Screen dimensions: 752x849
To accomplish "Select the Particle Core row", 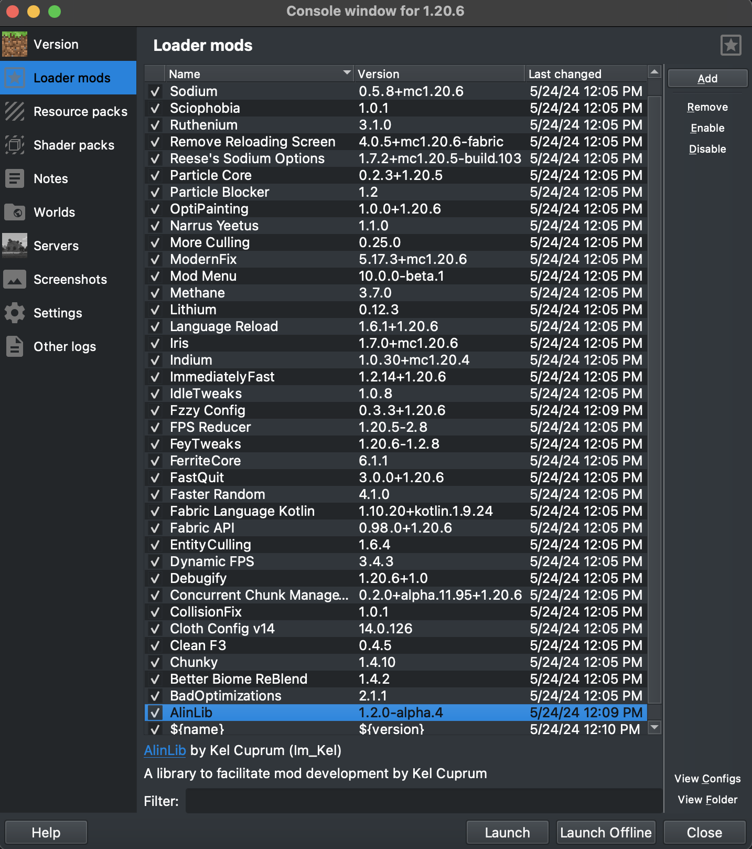I will tap(396, 175).
